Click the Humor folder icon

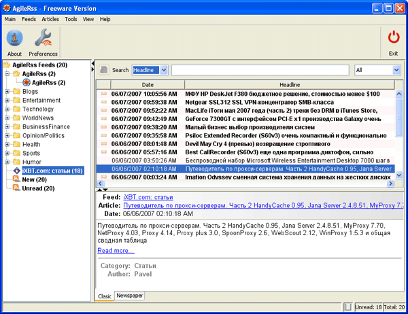coord(16,162)
